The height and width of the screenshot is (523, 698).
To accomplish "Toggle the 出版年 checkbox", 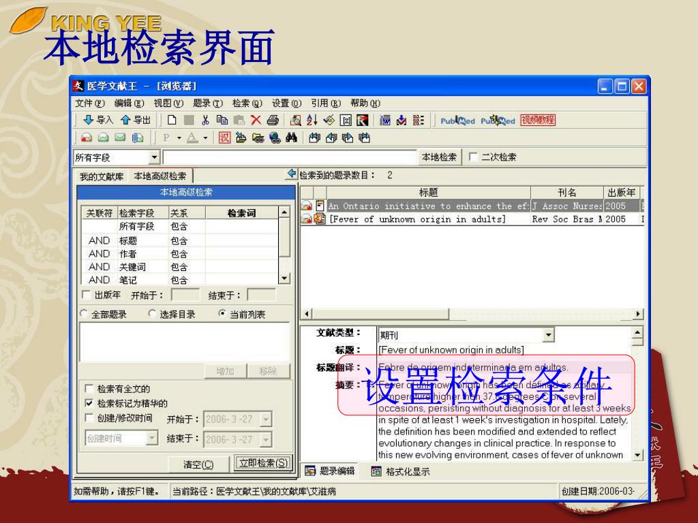I will (x=87, y=294).
